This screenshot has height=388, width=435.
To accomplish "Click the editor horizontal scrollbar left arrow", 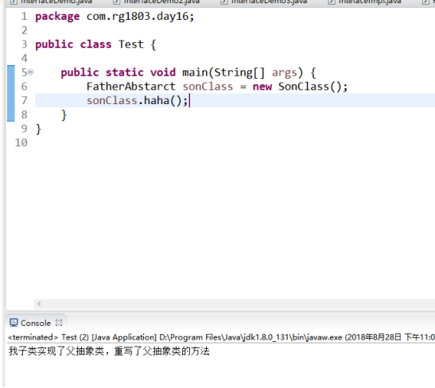I will (x=39, y=304).
